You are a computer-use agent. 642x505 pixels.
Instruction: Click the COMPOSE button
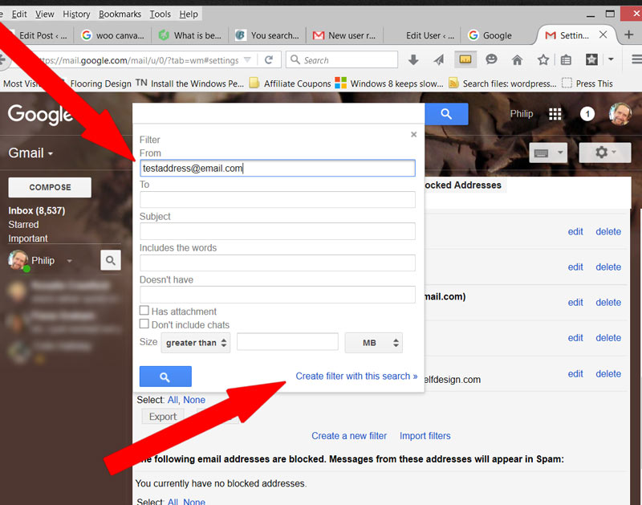50,187
